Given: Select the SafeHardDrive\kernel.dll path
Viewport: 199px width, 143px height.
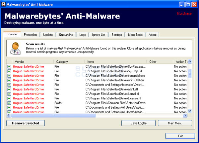Looking at the screenshot, I should pyautogui.click(x=112, y=94).
